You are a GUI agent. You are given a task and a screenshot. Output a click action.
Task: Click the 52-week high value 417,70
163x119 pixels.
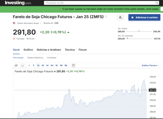(x=157, y=39)
